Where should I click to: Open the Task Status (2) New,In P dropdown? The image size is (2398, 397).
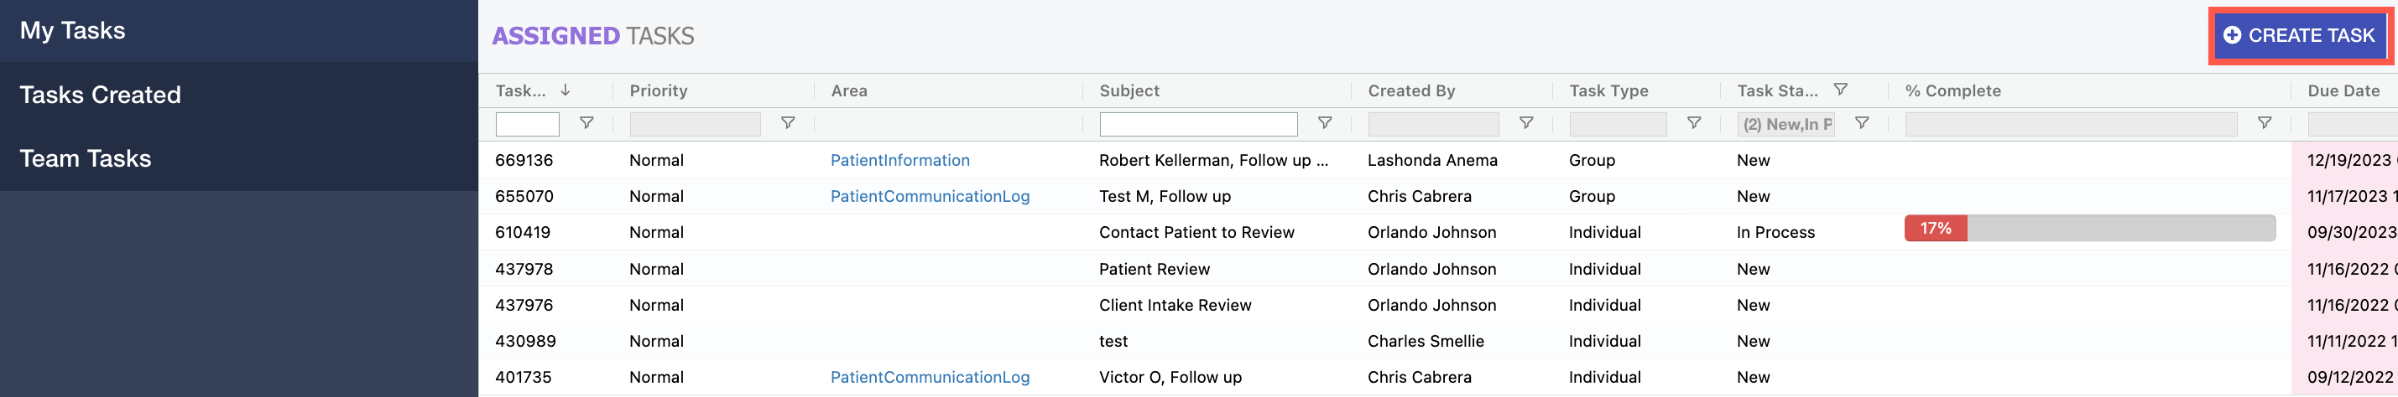coord(1785,124)
